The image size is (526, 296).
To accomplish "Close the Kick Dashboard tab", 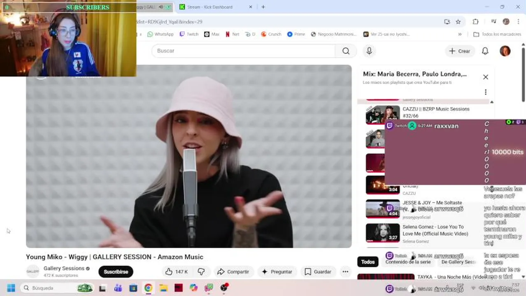I will pos(251,7).
